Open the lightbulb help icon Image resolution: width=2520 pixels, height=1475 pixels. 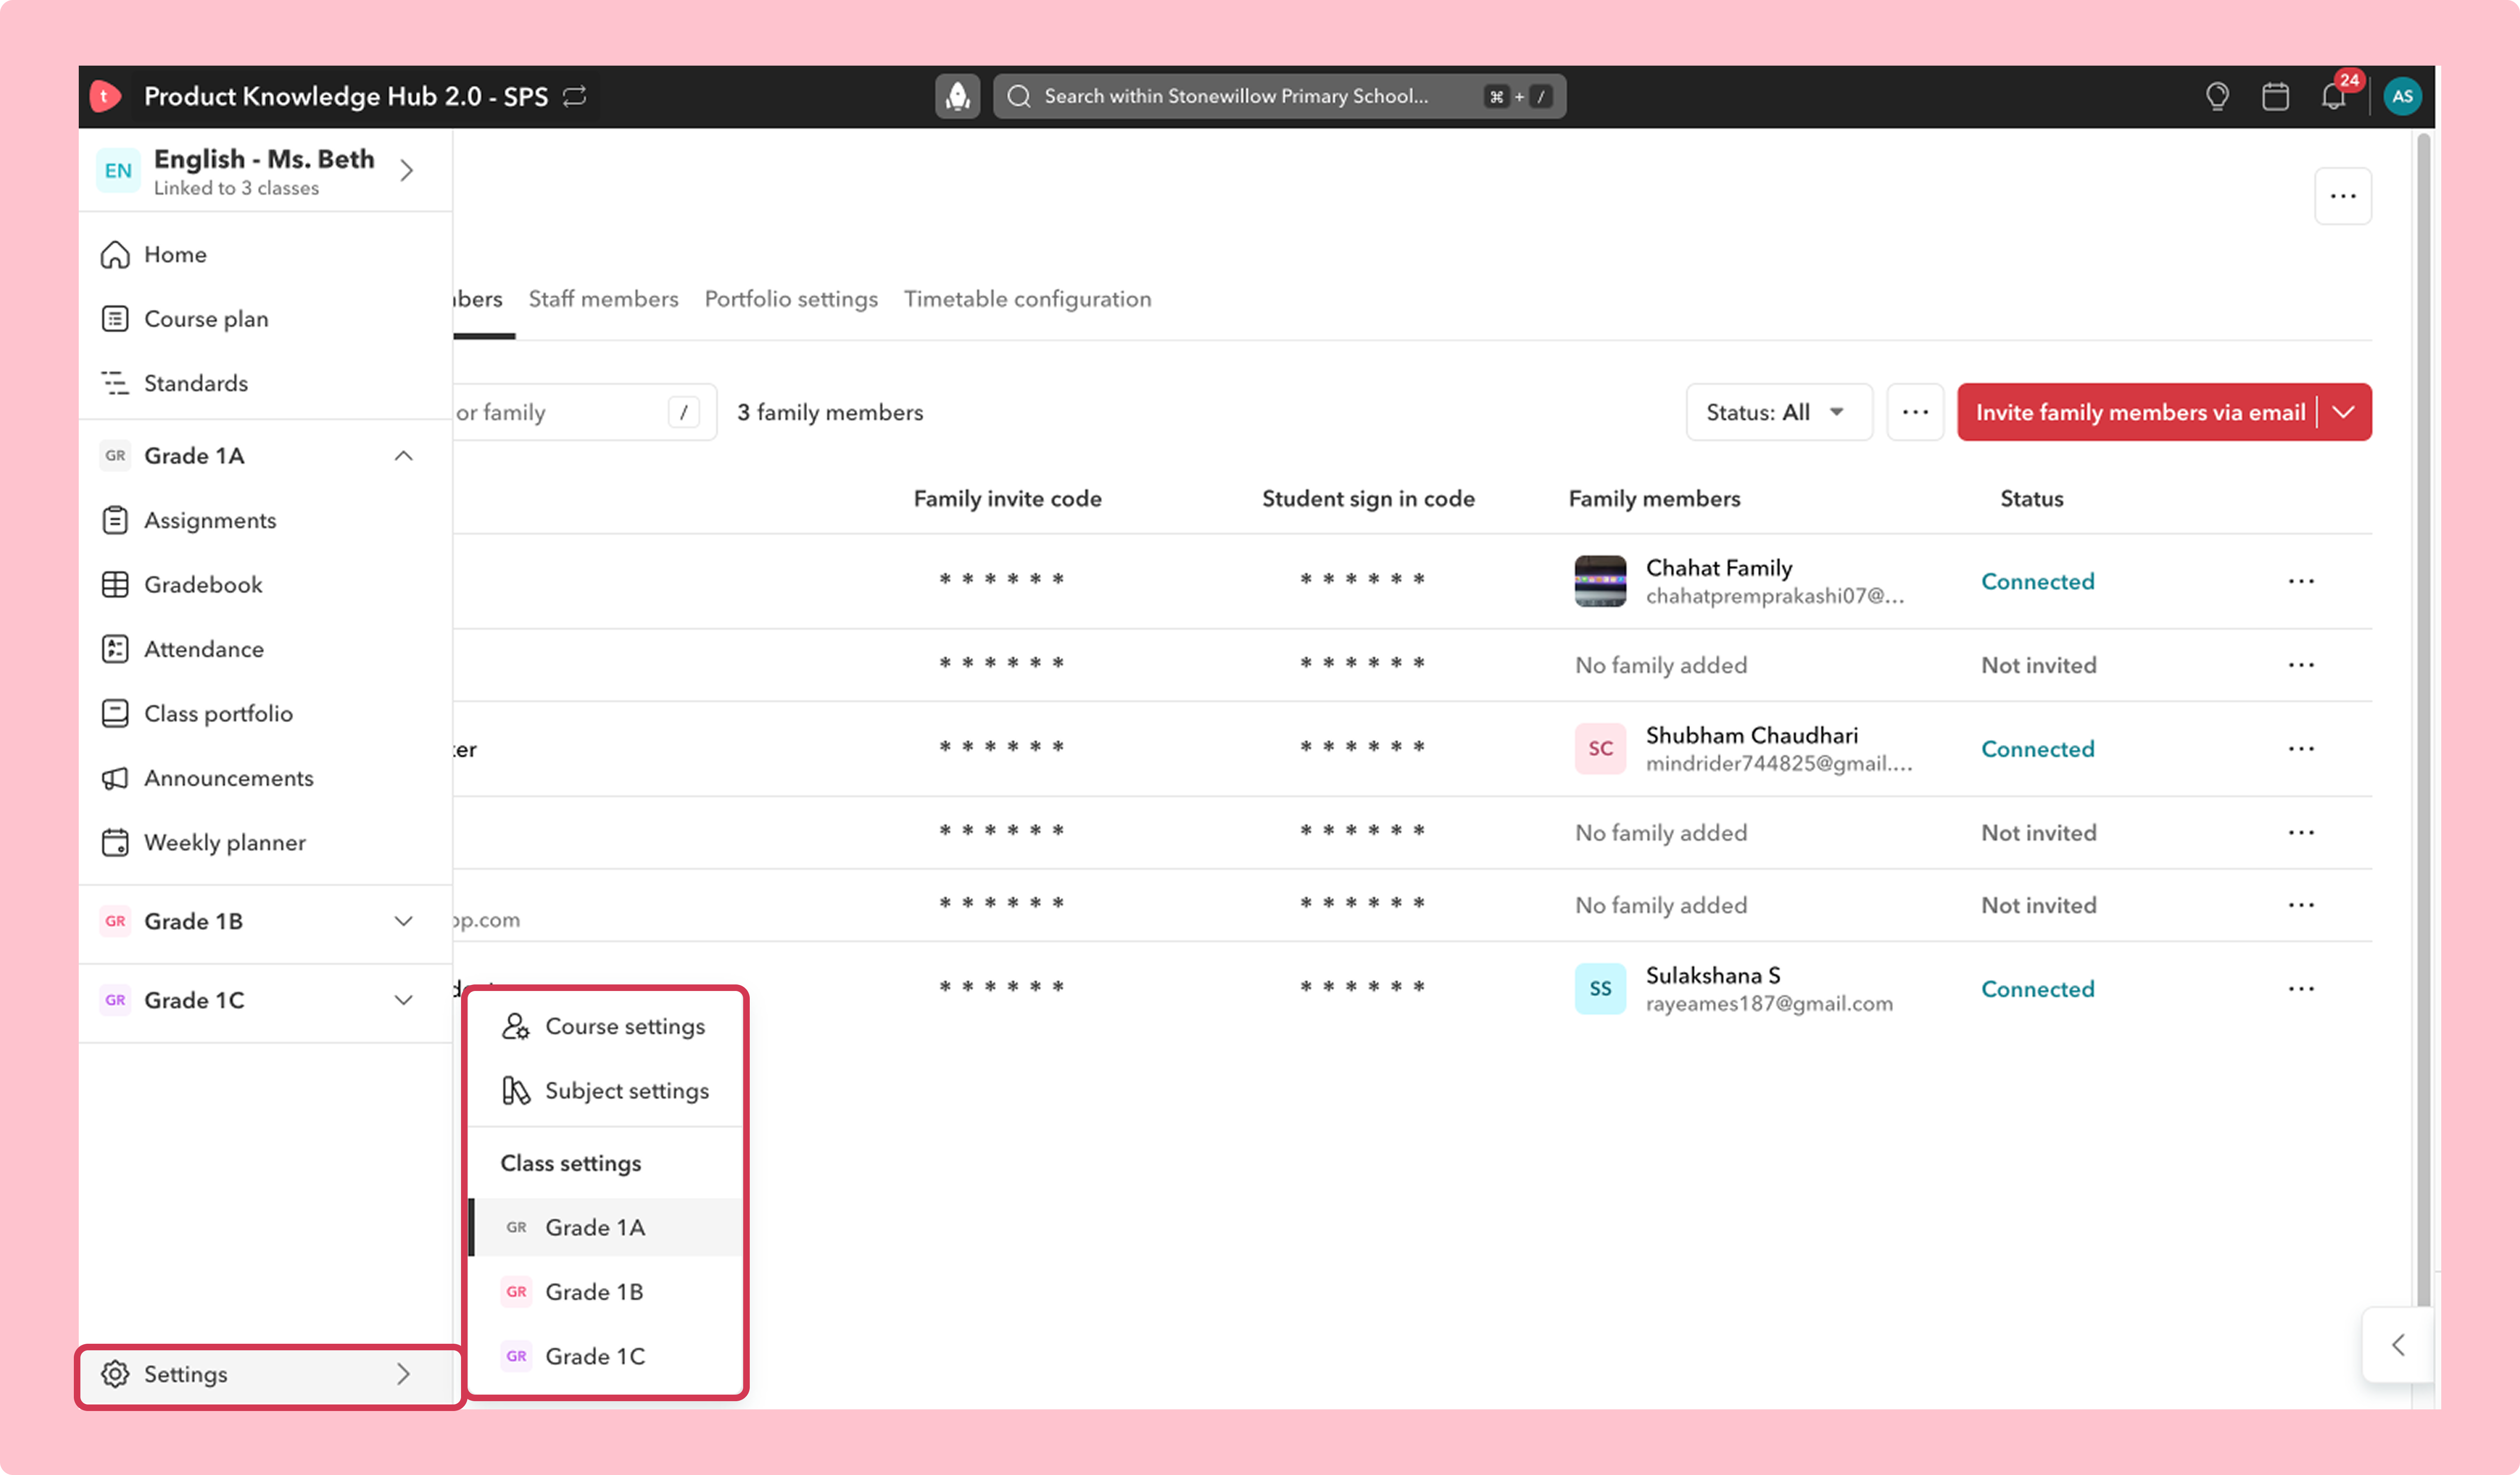pyautogui.click(x=2217, y=96)
